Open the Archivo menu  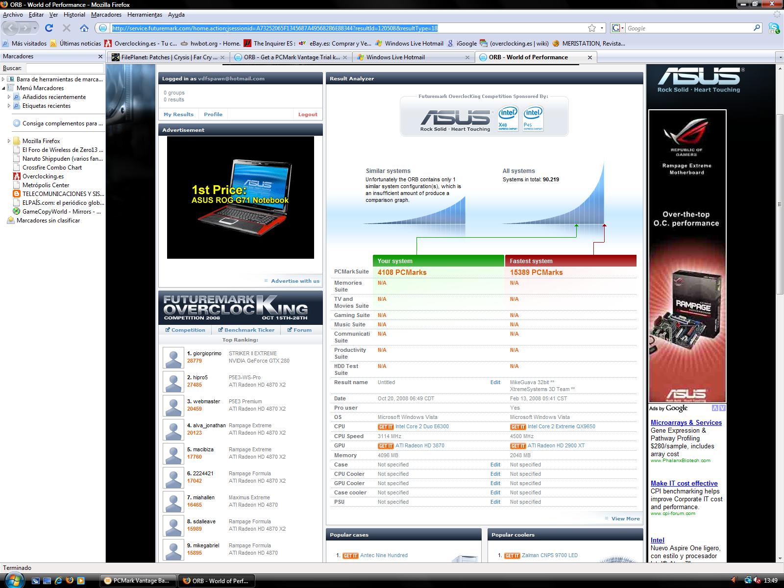[13, 15]
